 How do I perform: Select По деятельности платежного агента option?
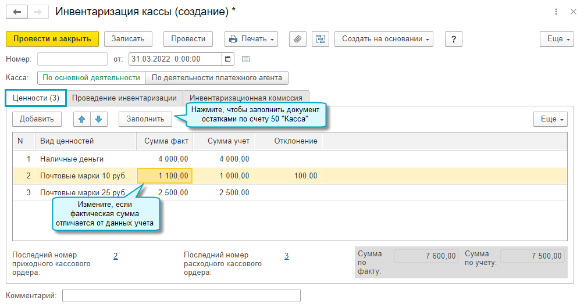pyautogui.click(x=216, y=77)
